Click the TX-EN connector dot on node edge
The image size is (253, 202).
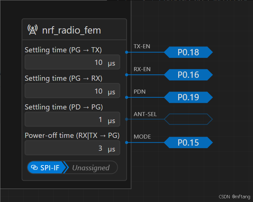pyautogui.click(x=126, y=52)
